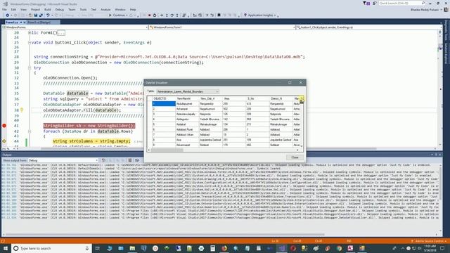Click the Bookmark icon in toolbar
The height and width of the screenshot is (253, 450).
coord(219,15)
